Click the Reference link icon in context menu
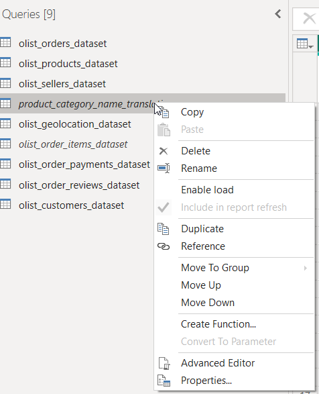The height and width of the screenshot is (394, 319). [164, 246]
